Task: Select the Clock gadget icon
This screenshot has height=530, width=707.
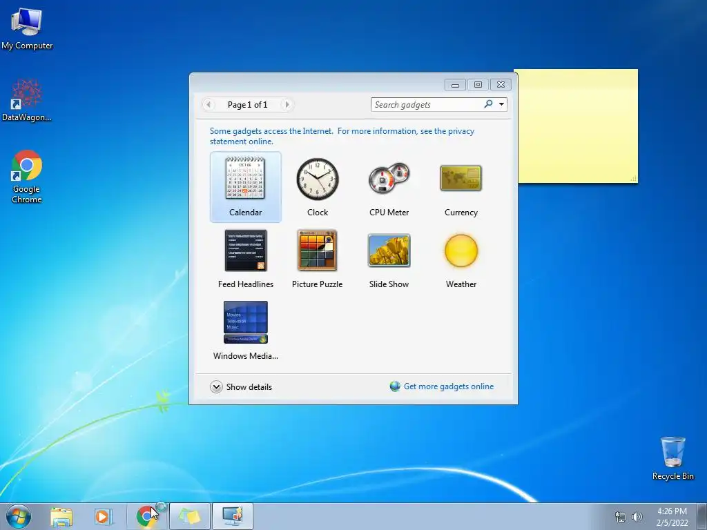Action: 318,179
